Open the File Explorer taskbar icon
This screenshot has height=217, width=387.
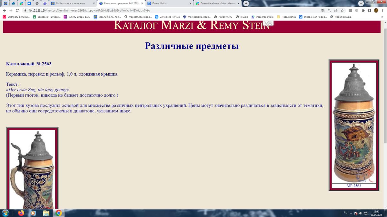click(46, 213)
